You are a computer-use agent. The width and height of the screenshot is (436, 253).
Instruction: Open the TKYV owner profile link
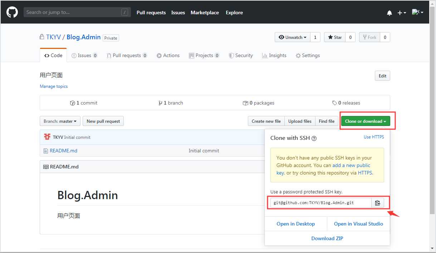tap(53, 37)
